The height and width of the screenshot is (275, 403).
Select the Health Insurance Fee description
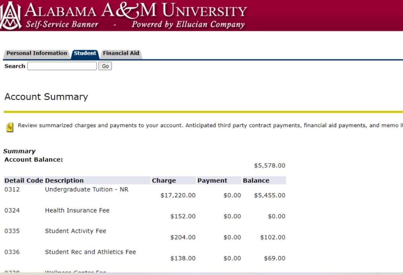77,210
